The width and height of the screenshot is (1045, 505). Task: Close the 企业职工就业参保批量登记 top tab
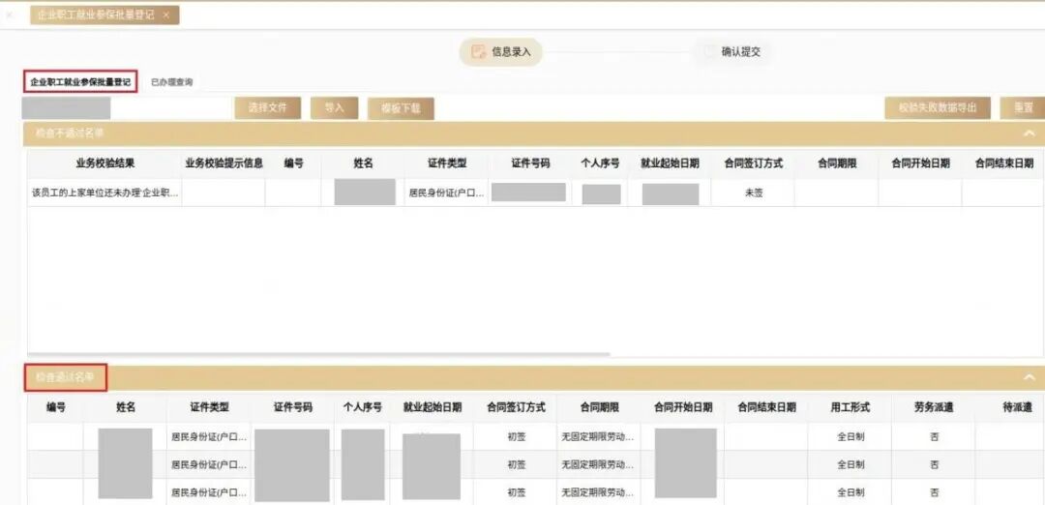tap(166, 15)
